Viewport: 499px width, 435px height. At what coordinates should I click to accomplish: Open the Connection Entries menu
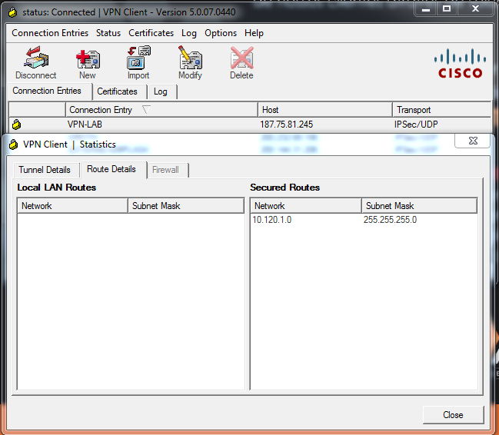point(50,33)
